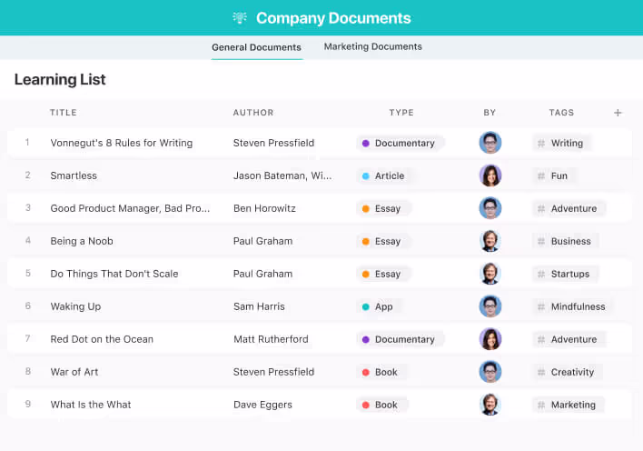Sort by the Author column header

(253, 113)
